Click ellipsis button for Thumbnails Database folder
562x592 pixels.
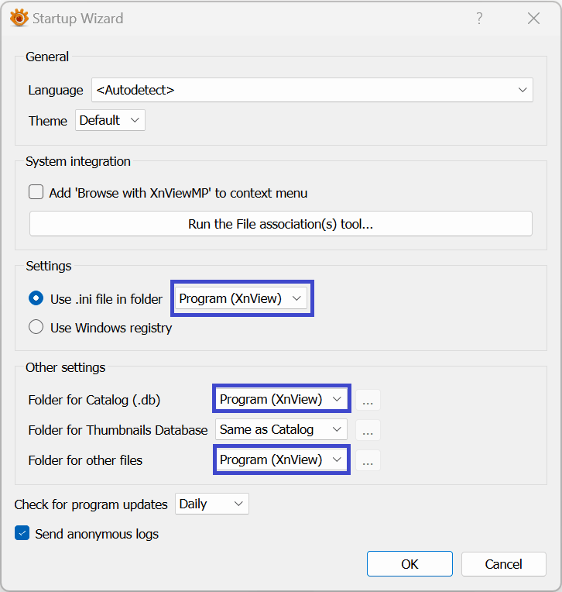click(368, 429)
